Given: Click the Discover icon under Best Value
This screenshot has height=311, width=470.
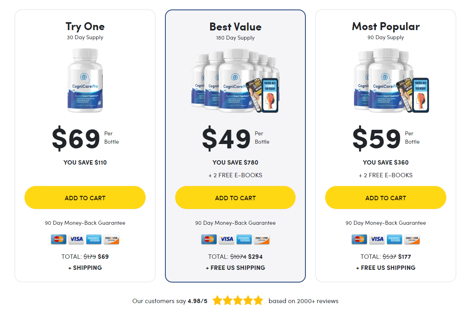Looking at the screenshot, I should pyautogui.click(x=262, y=239).
